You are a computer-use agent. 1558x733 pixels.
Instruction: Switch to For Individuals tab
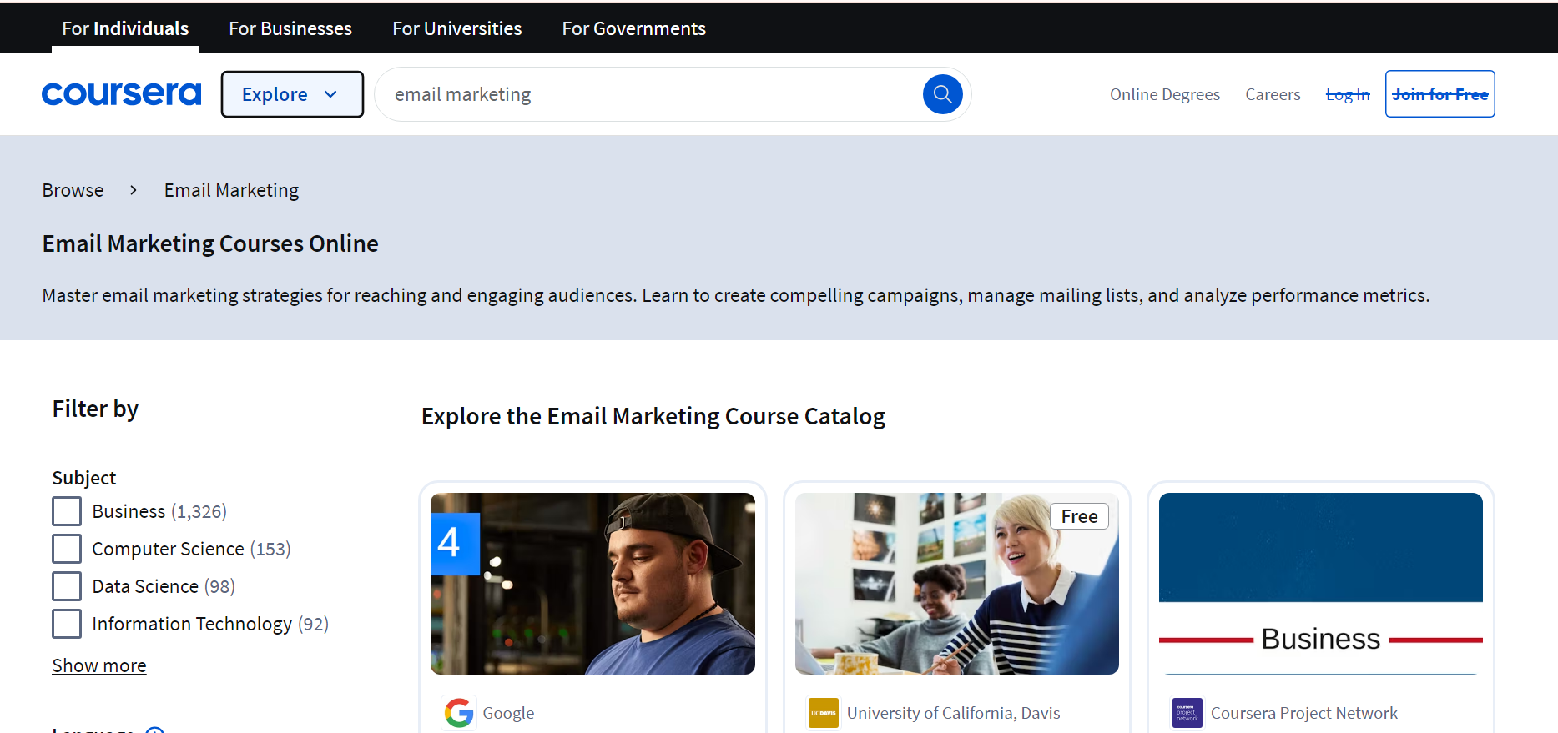click(125, 28)
